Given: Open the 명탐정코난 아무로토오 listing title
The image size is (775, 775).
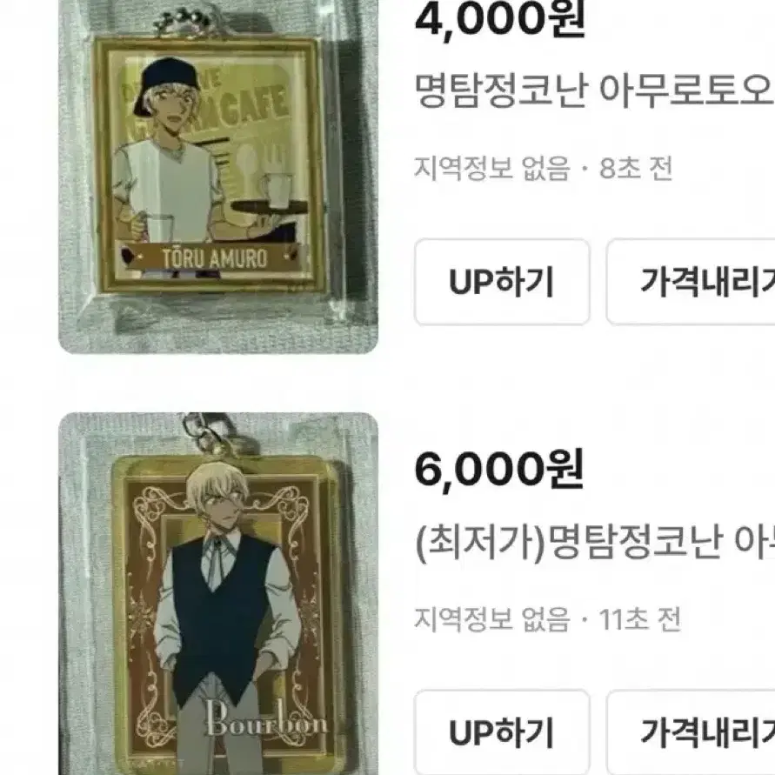Looking at the screenshot, I should 593,91.
